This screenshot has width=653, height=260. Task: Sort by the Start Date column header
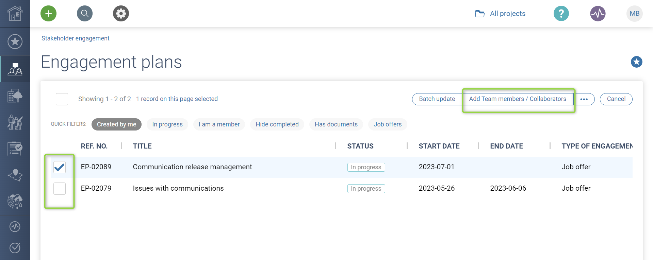tap(439, 146)
